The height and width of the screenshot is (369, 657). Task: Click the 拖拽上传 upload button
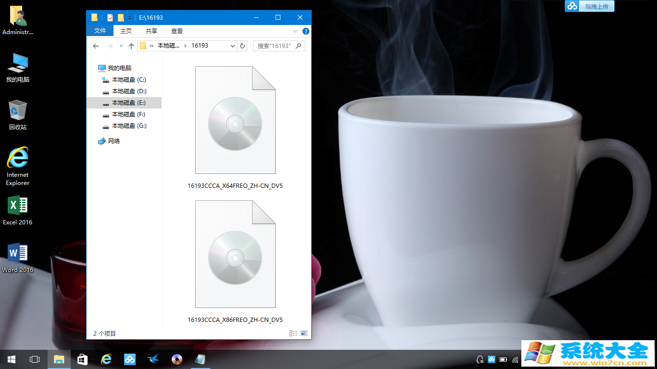[x=590, y=6]
